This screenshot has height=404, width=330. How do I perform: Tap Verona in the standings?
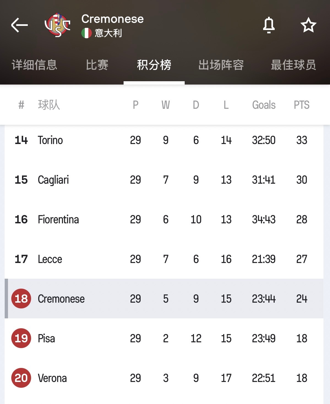(x=52, y=378)
